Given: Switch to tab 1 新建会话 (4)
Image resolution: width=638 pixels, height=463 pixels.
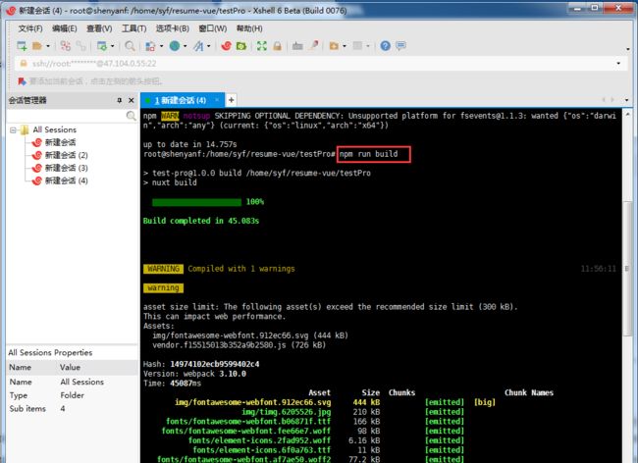Looking at the screenshot, I should point(180,100).
